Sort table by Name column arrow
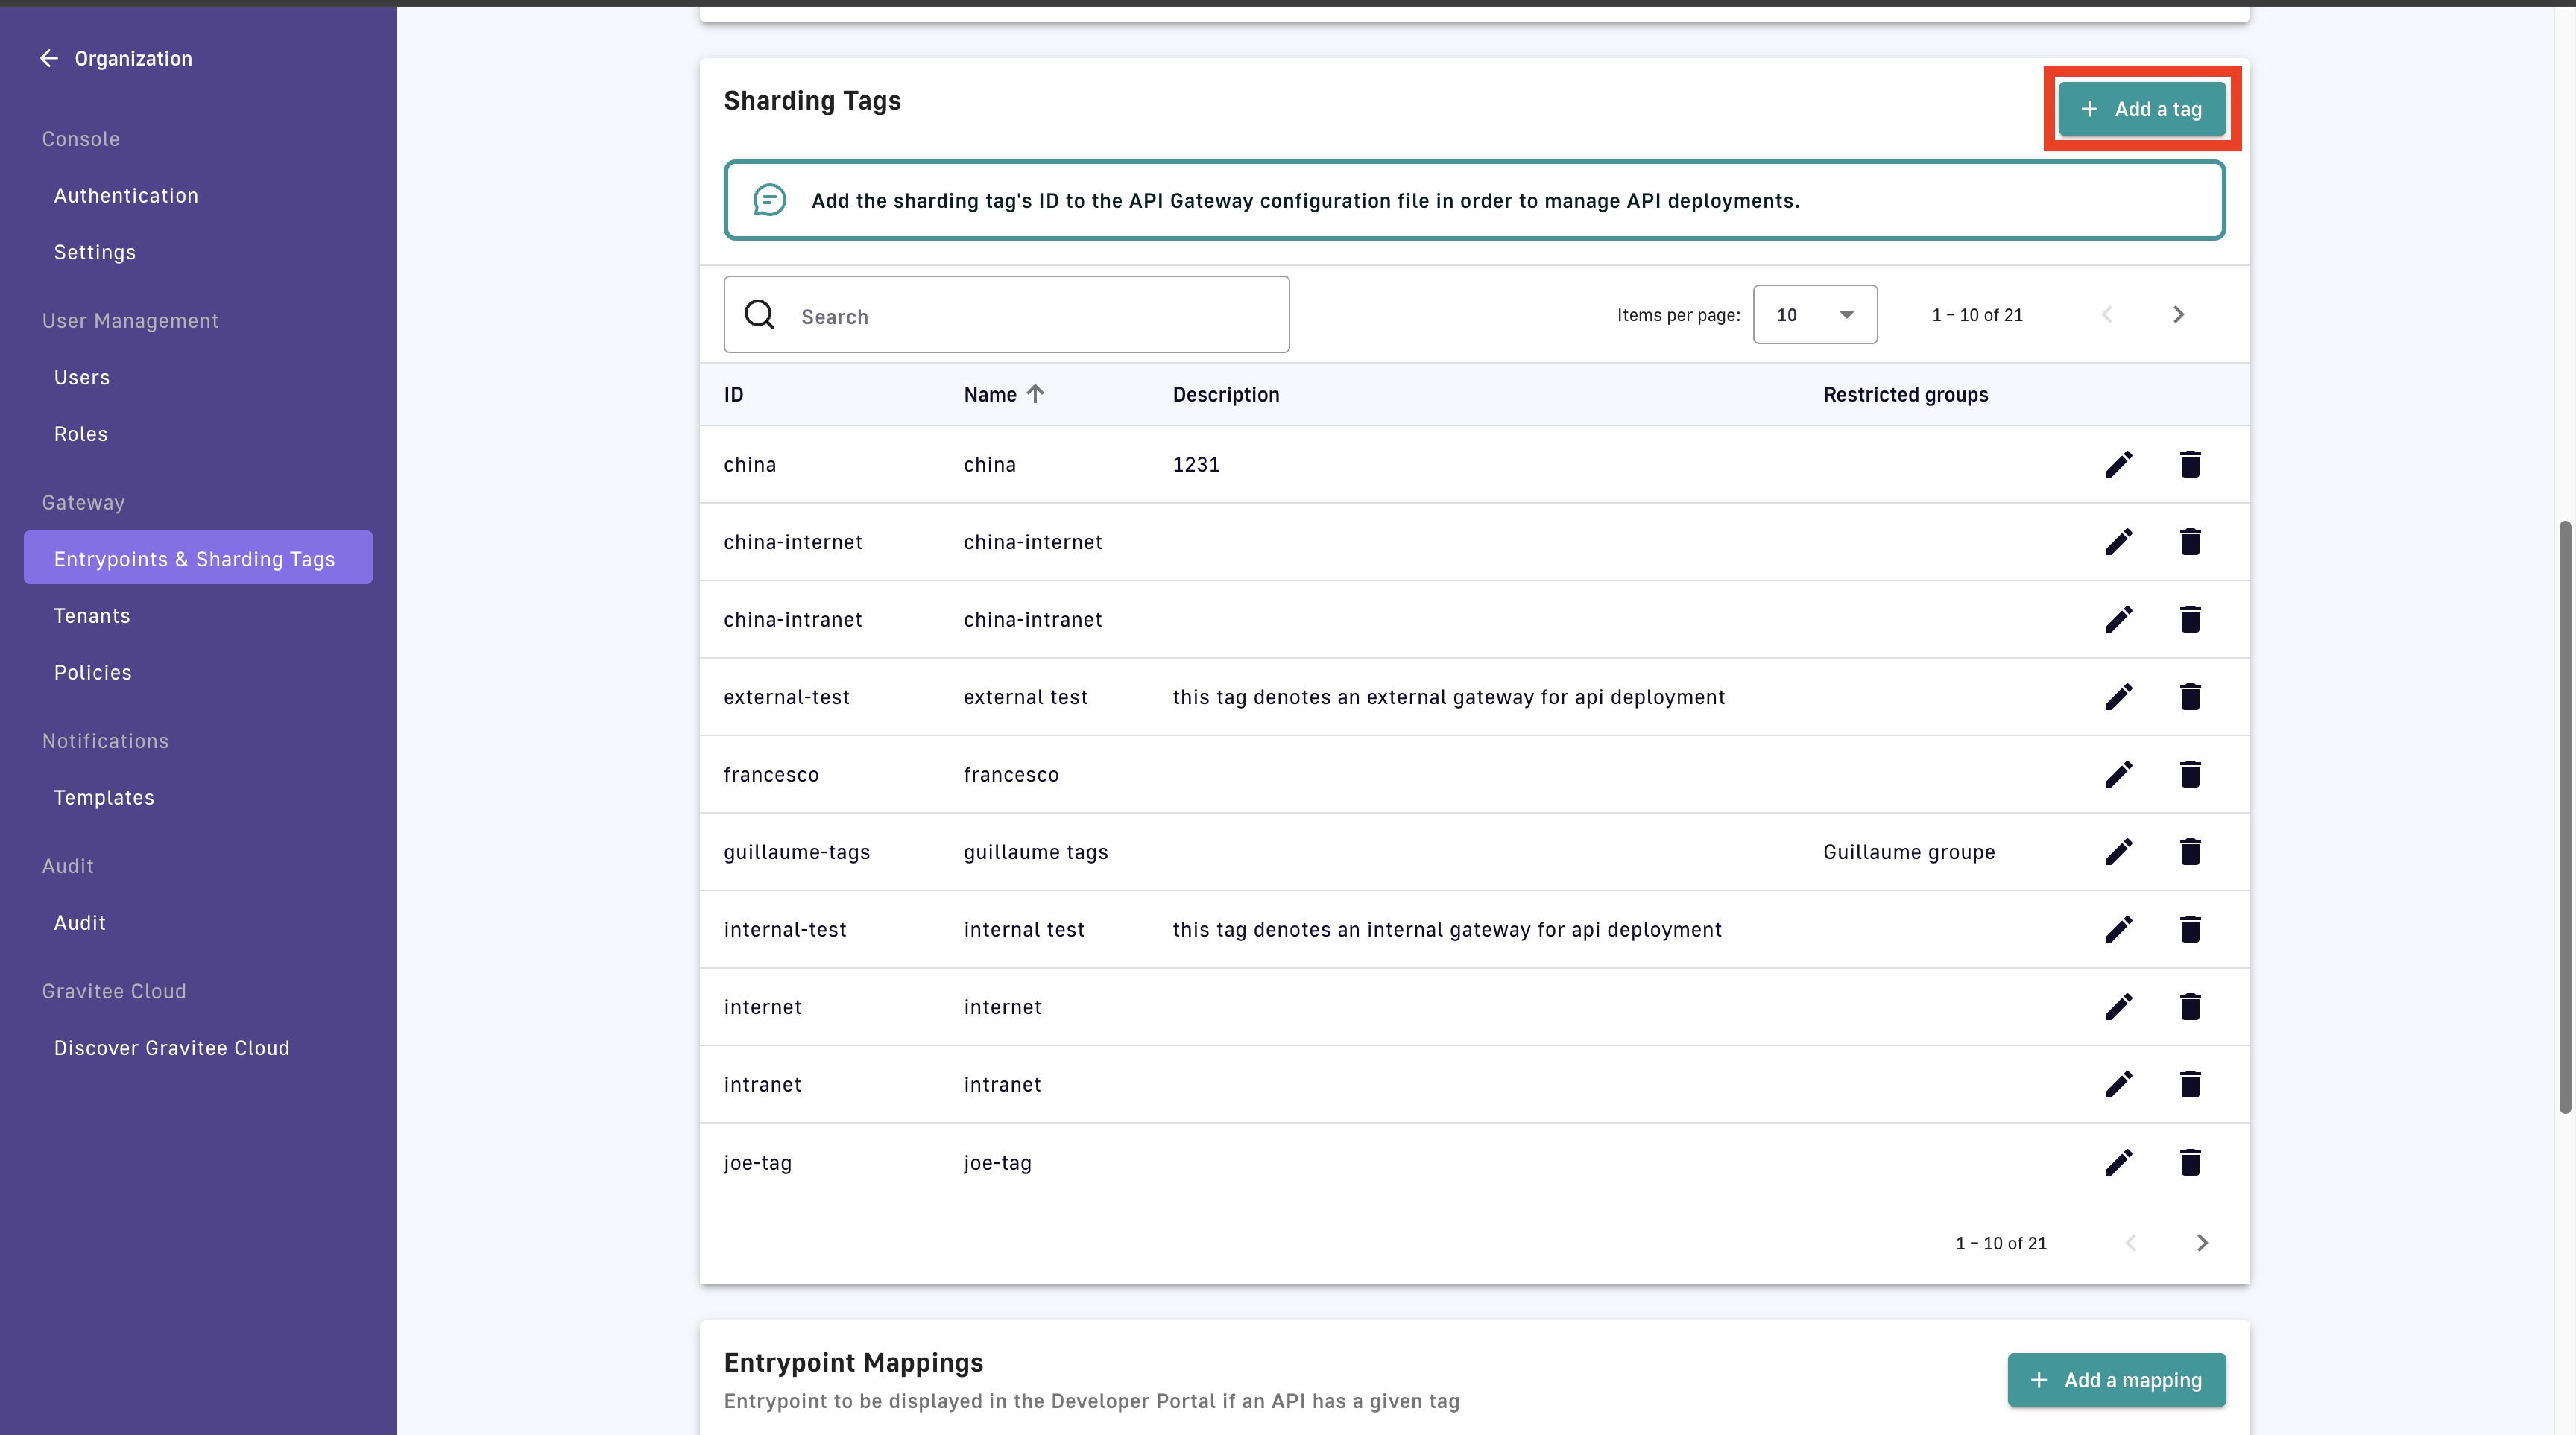Viewport: 2576px width, 1435px height. click(x=1035, y=393)
